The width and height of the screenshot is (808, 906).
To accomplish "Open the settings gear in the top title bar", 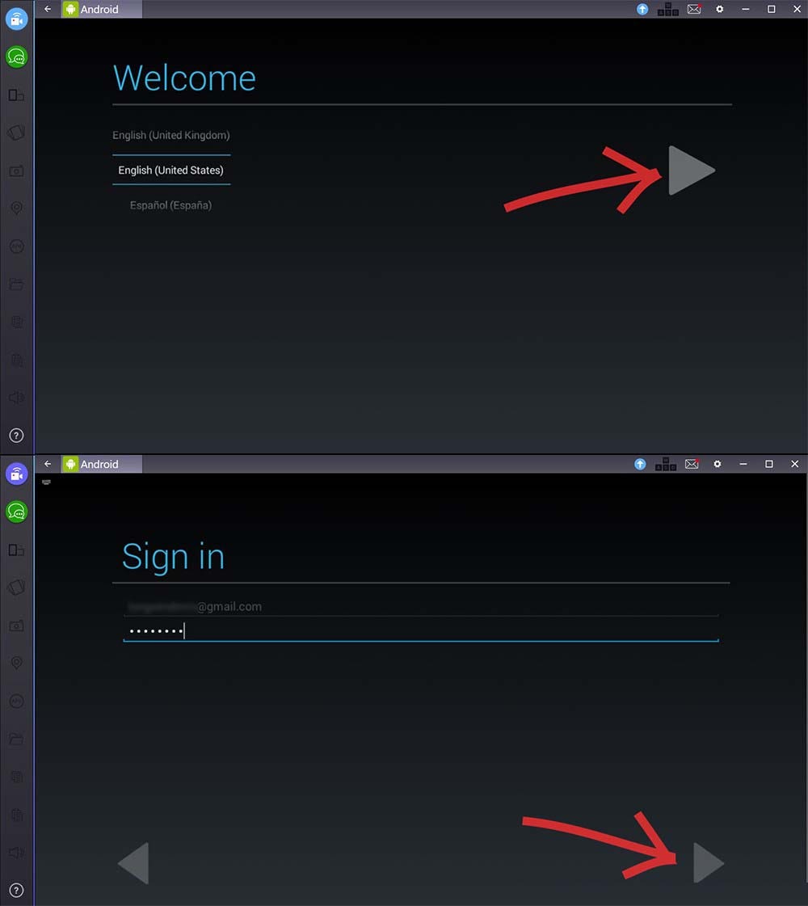I will (720, 9).
